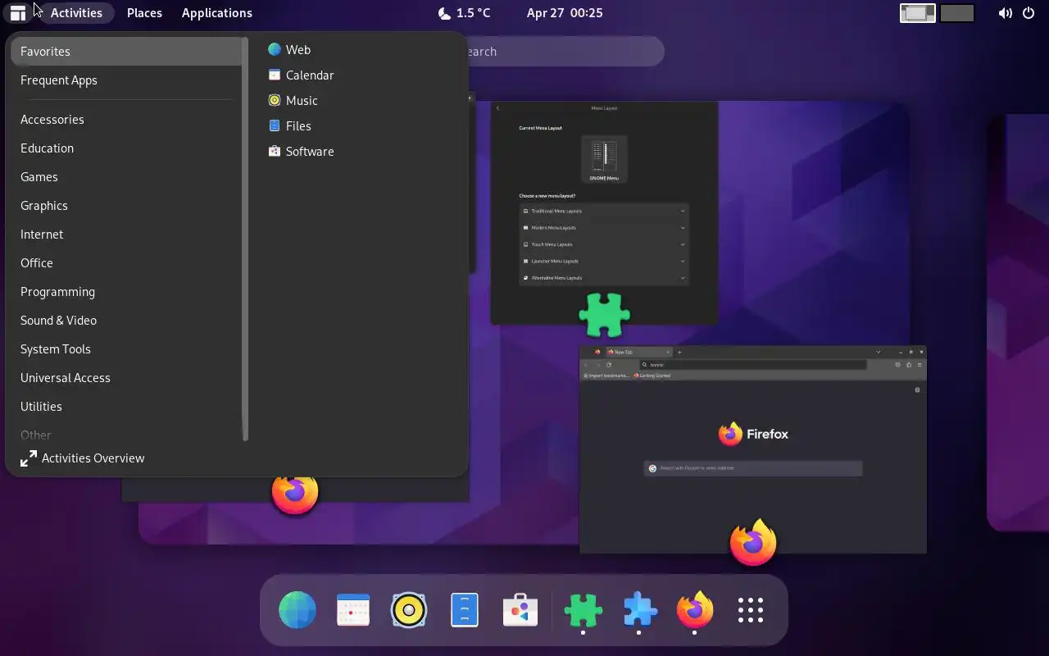Screen dimensions: 1049x656
Task: Click the volume speaker icon in the top bar
Action: coord(1005,13)
